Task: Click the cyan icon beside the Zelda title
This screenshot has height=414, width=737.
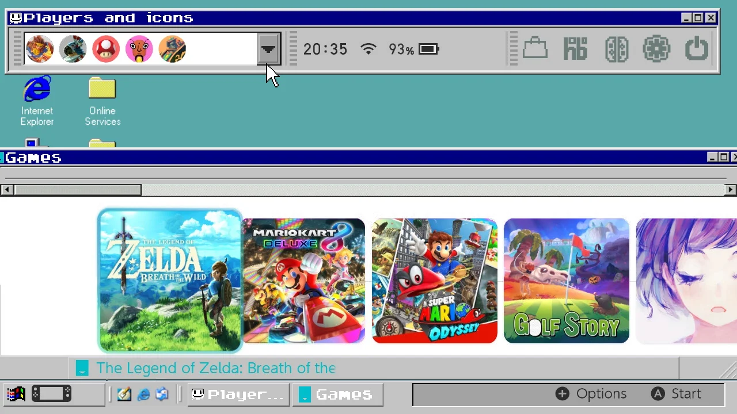Action: tap(82, 368)
